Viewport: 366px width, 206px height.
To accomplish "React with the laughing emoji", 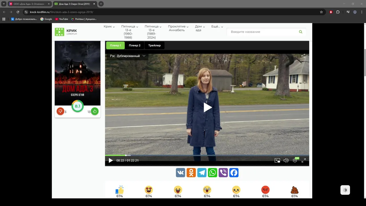I will click(x=178, y=190).
